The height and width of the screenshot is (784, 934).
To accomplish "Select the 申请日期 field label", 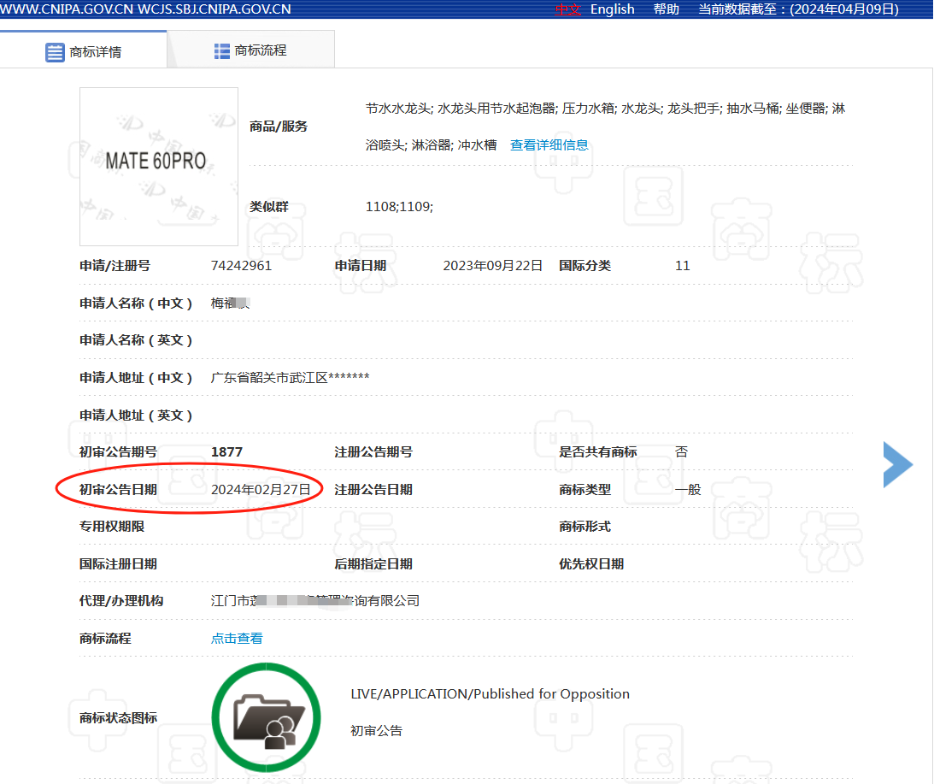I will tap(361, 266).
